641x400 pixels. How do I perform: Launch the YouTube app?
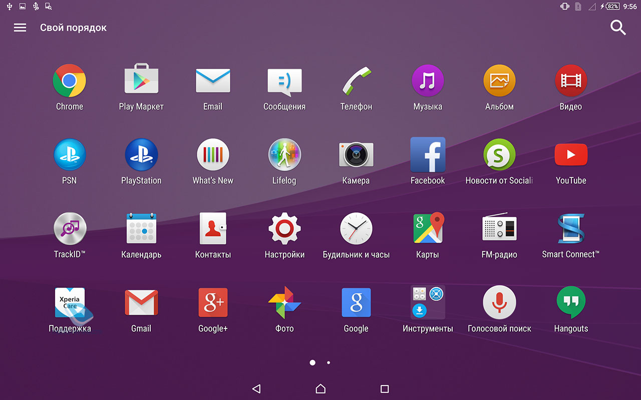[x=571, y=155]
